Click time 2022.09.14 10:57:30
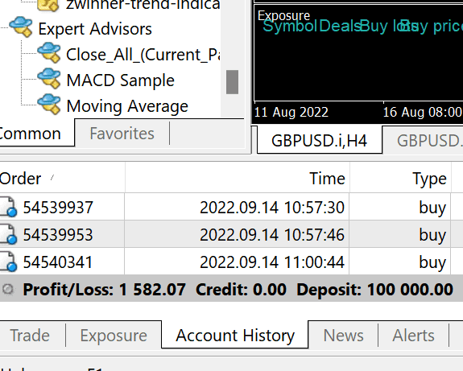This screenshot has height=371, width=463. 272,207
